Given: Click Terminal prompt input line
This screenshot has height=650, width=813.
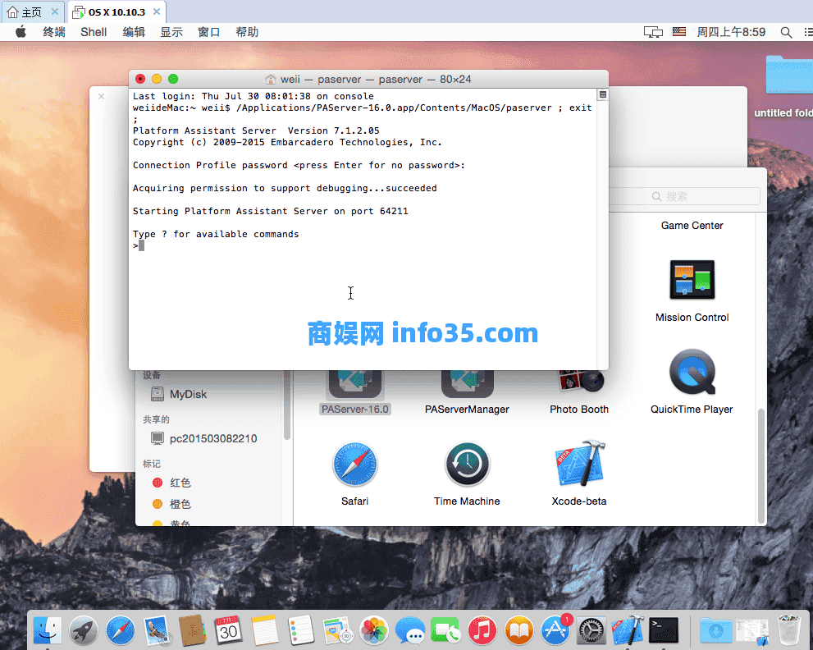Looking at the screenshot, I should [363, 245].
